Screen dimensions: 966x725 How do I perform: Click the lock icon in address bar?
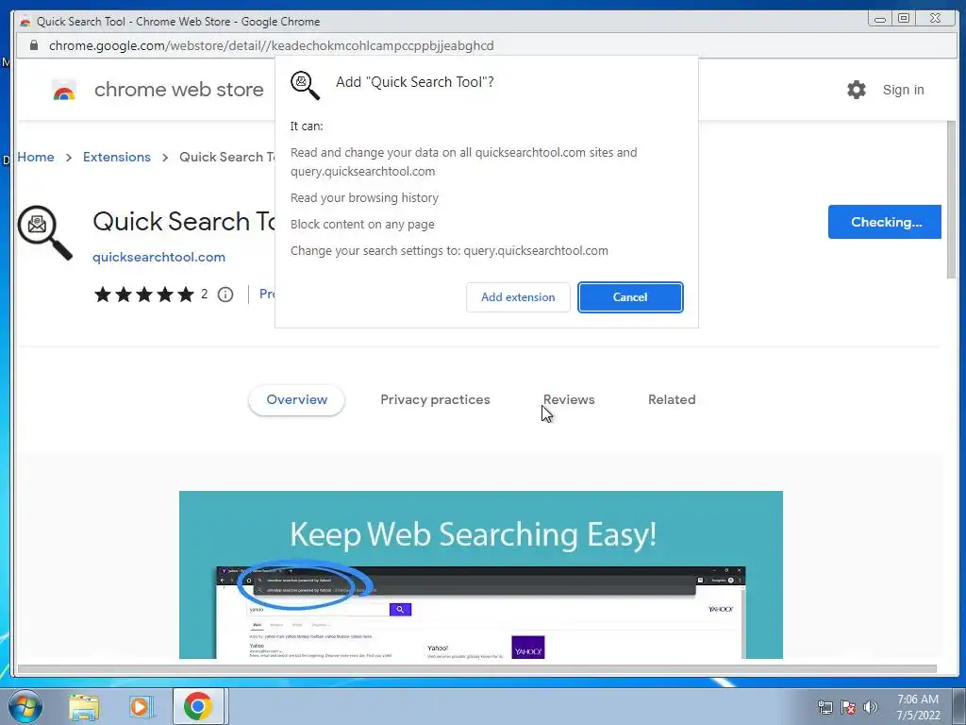(x=34, y=45)
